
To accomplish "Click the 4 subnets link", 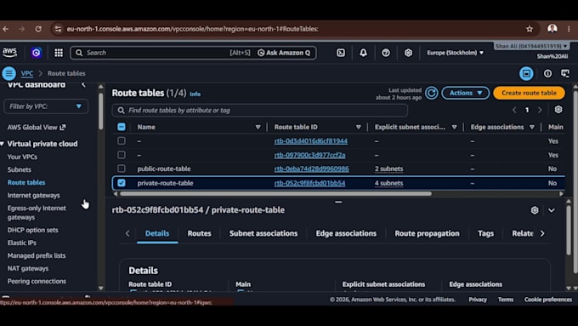I will point(389,183).
